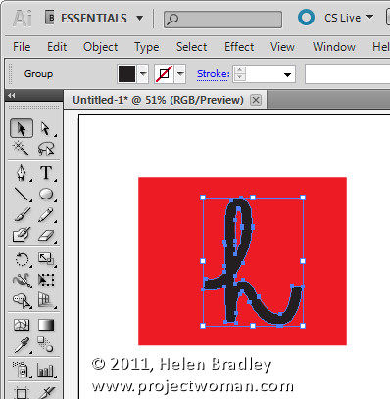The width and height of the screenshot is (390, 399).
Task: Click the search input field
Action: (222, 20)
